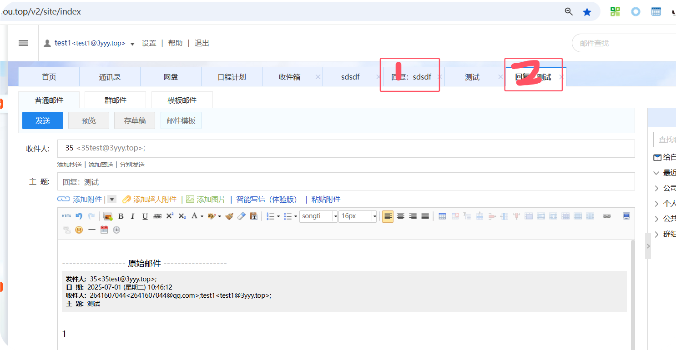The image size is (676, 350).
Task: Switch to the 收件箱 tab
Action: click(x=289, y=77)
